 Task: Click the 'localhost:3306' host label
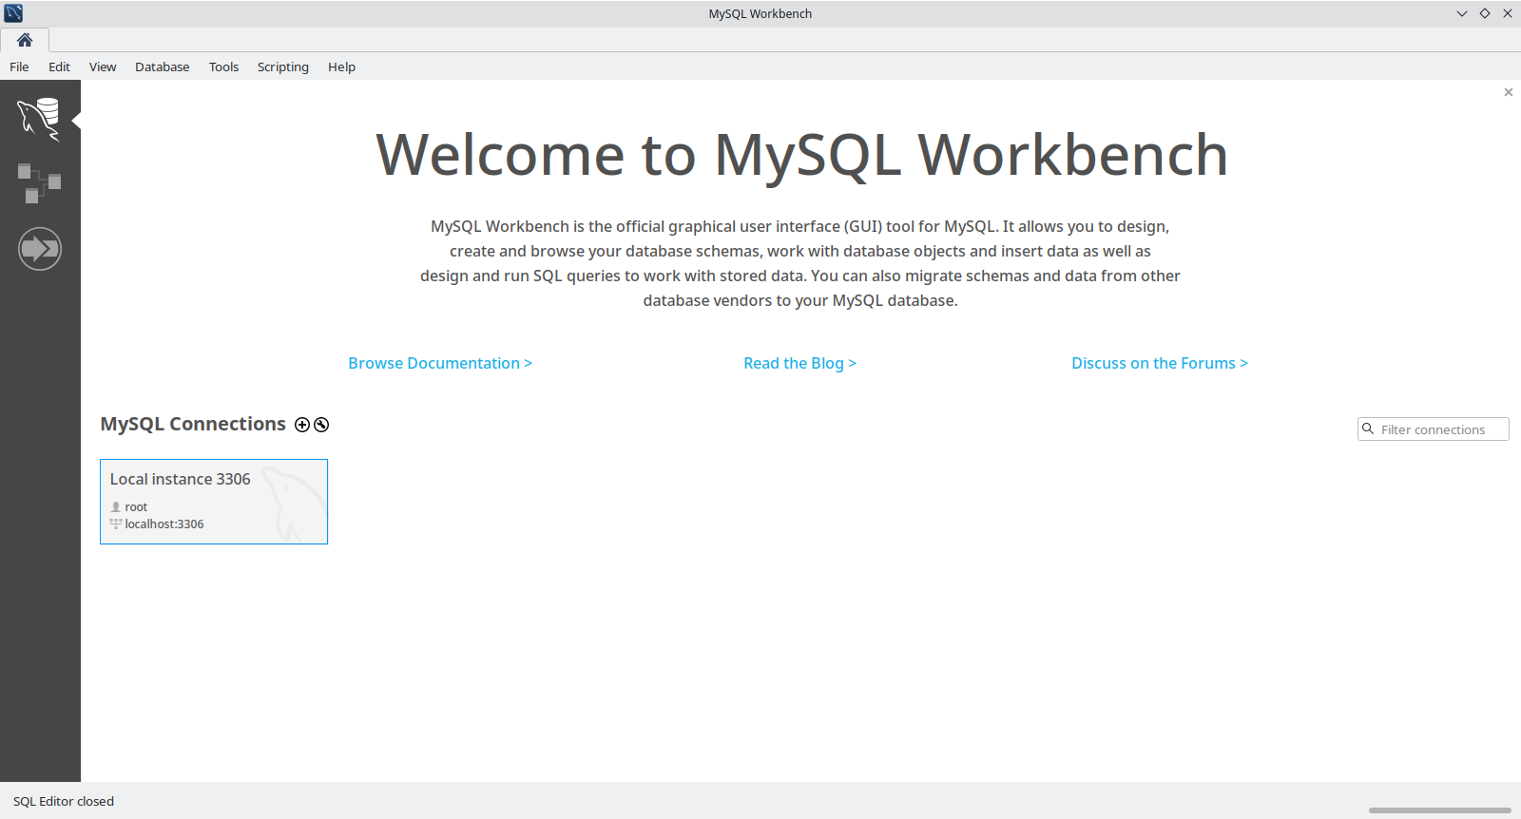pyautogui.click(x=164, y=524)
